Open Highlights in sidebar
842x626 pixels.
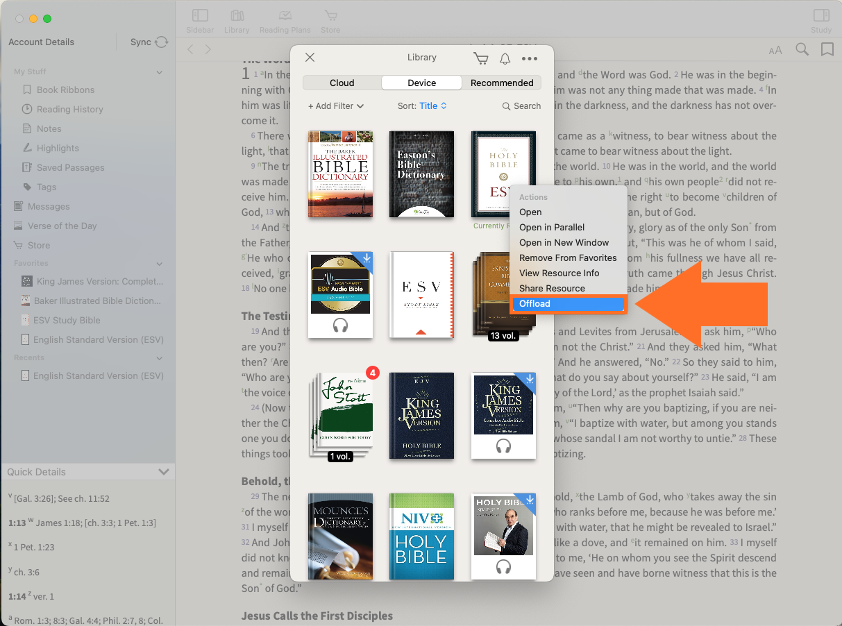pyautogui.click(x=58, y=149)
